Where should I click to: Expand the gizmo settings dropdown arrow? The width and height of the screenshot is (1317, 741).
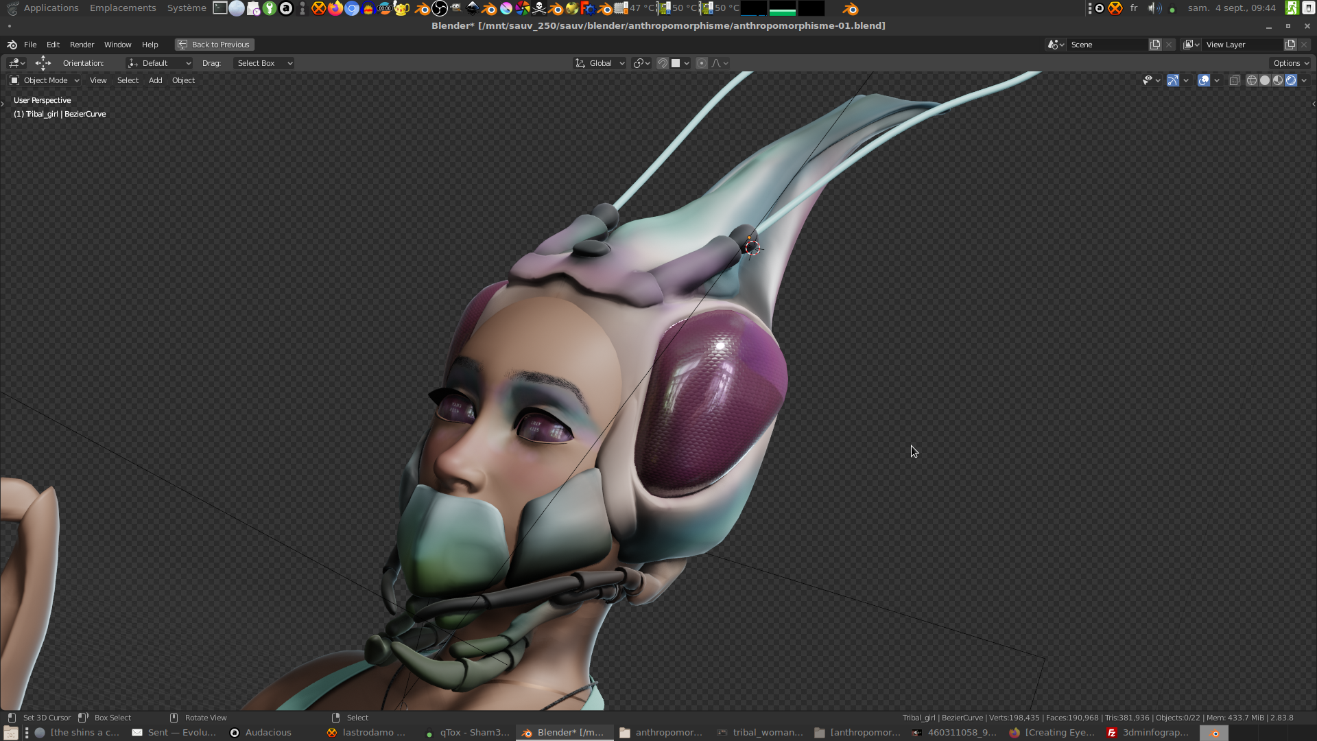tap(1186, 80)
